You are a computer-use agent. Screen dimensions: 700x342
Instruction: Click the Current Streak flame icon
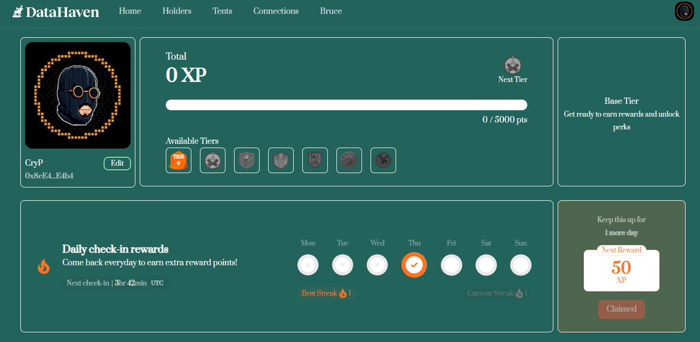(518, 293)
